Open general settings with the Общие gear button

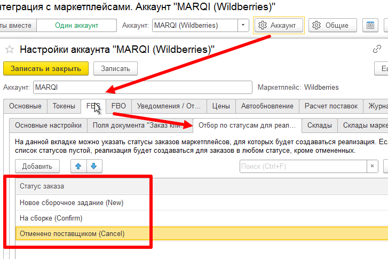click(330, 25)
